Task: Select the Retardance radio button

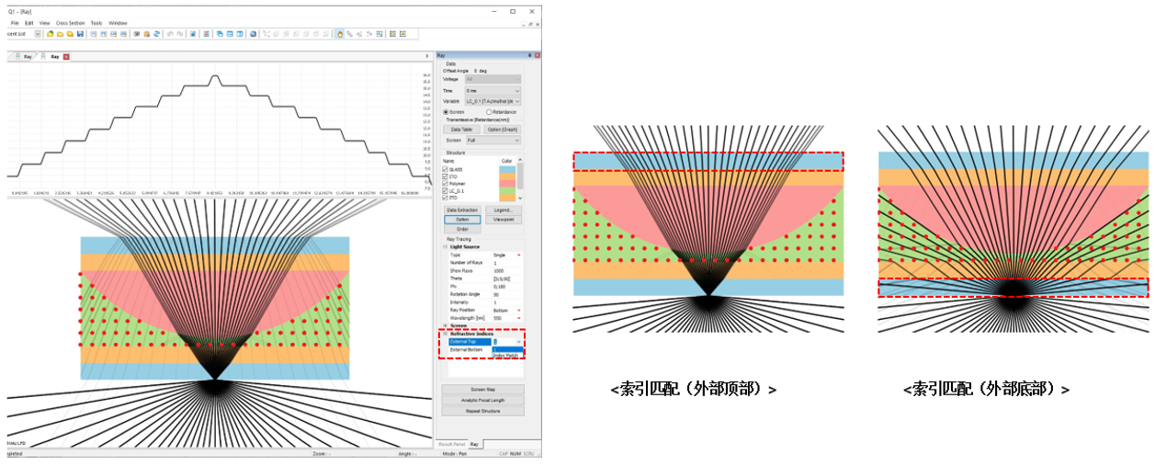Action: (489, 112)
